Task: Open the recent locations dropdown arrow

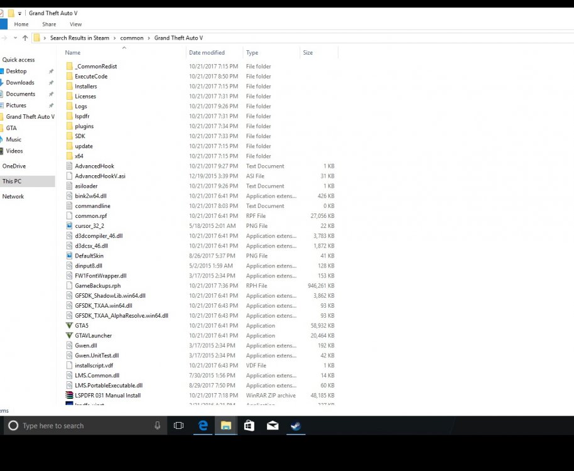Action: tap(15, 38)
